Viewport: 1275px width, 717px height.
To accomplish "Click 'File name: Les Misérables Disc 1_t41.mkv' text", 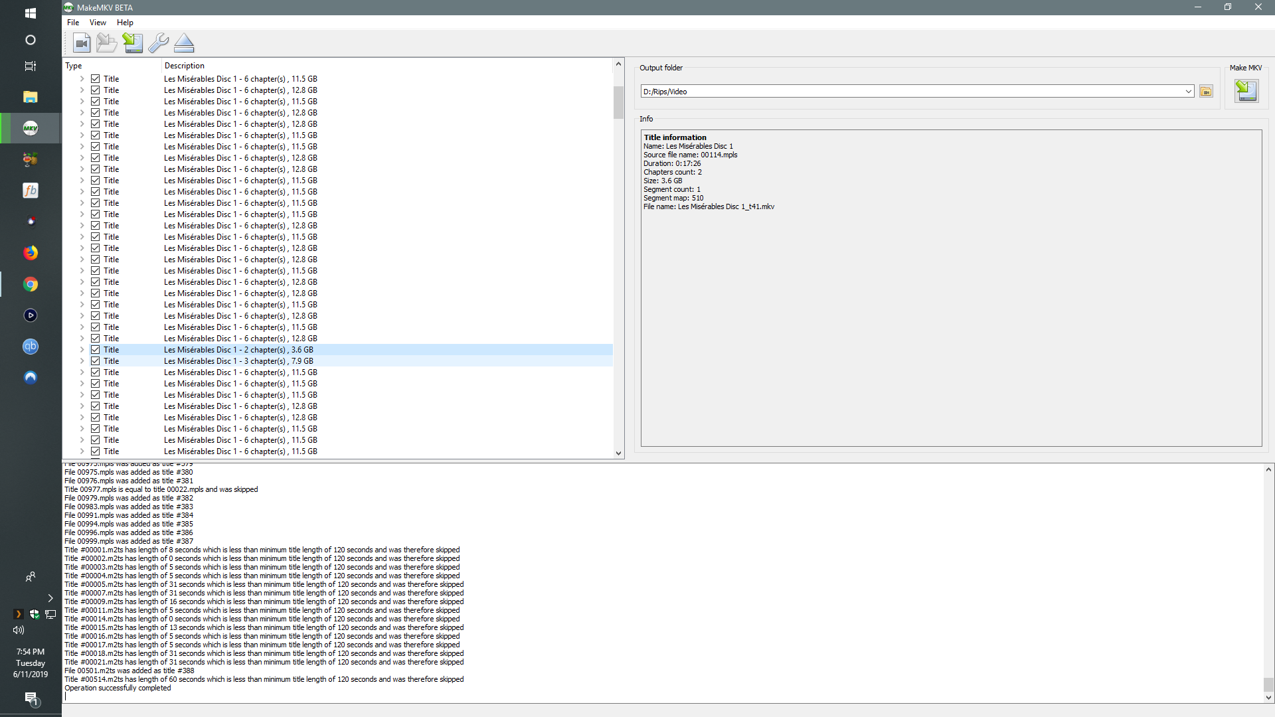I will [709, 206].
